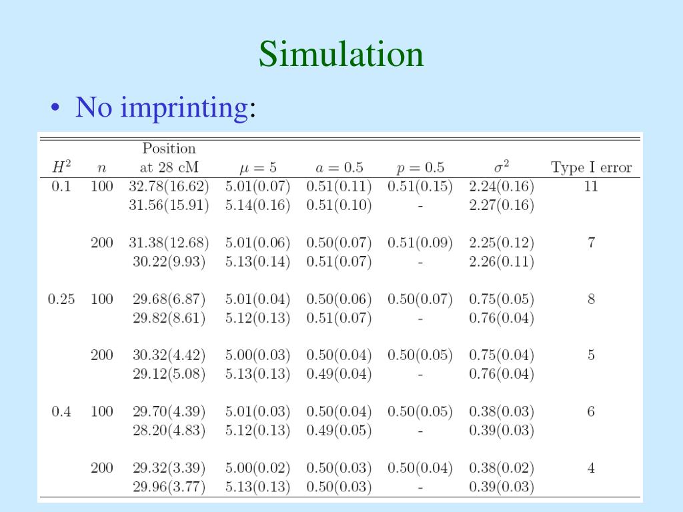Click the H² column header

[x=61, y=167]
